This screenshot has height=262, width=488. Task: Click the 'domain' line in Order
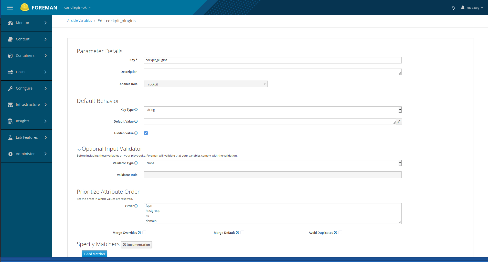point(151,221)
